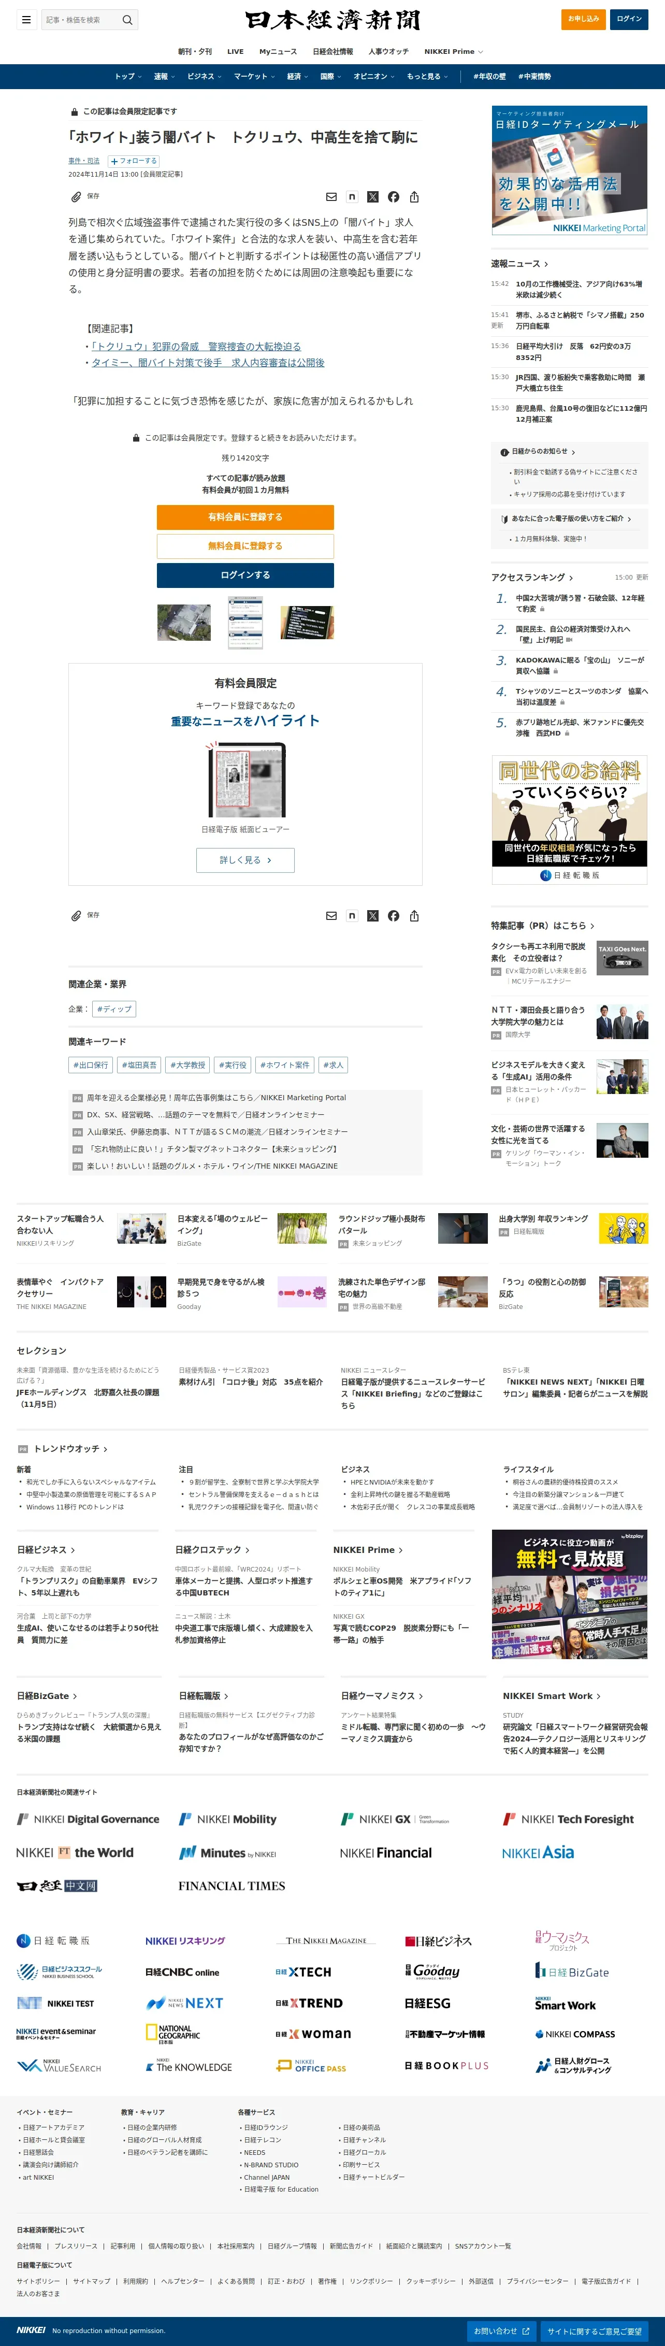Viewport: 665px width, 2346px height.
Task: Select the #ホワイト案件 keyword tag
Action: 285,1064
